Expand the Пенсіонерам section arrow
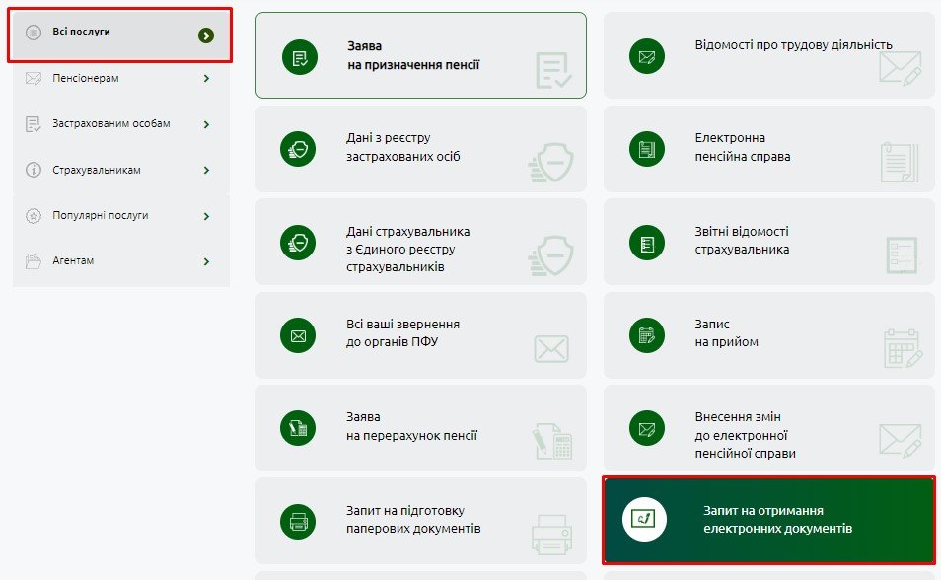The image size is (941, 580). pyautogui.click(x=206, y=79)
